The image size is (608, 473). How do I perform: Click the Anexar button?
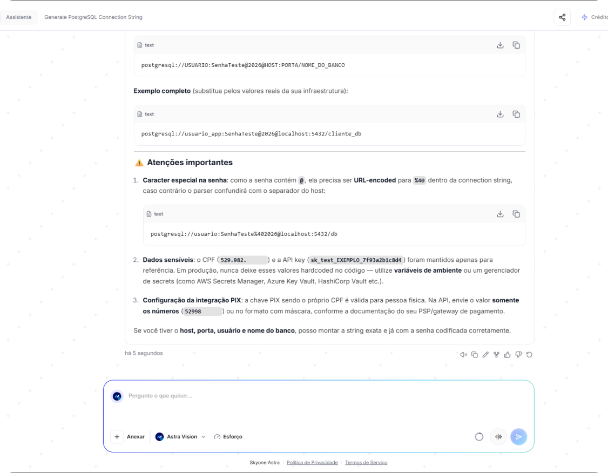point(136,437)
